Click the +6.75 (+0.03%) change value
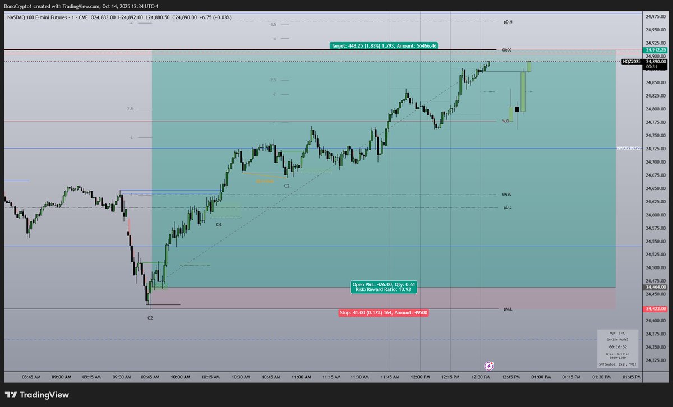The width and height of the screenshot is (673, 407). (x=216, y=17)
